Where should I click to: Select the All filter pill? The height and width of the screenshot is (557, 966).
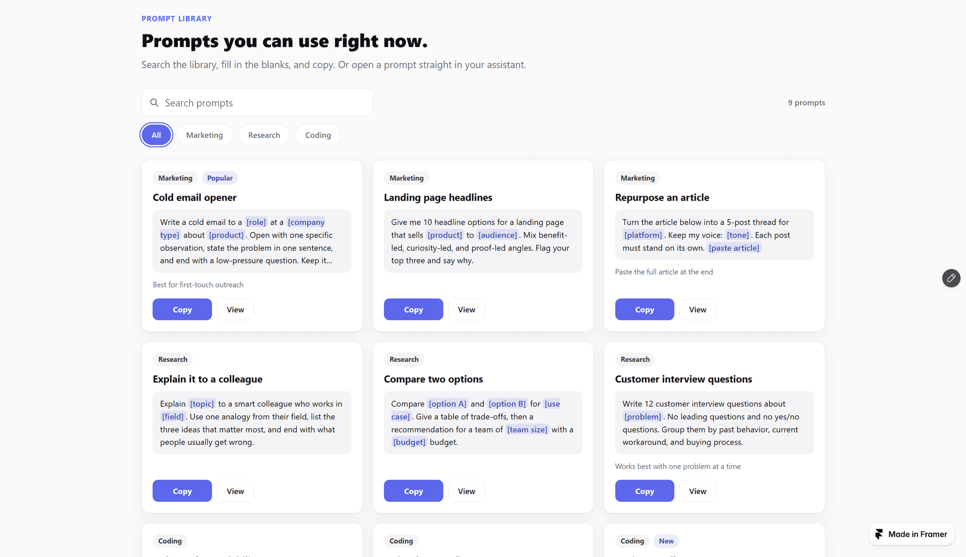[x=156, y=135]
